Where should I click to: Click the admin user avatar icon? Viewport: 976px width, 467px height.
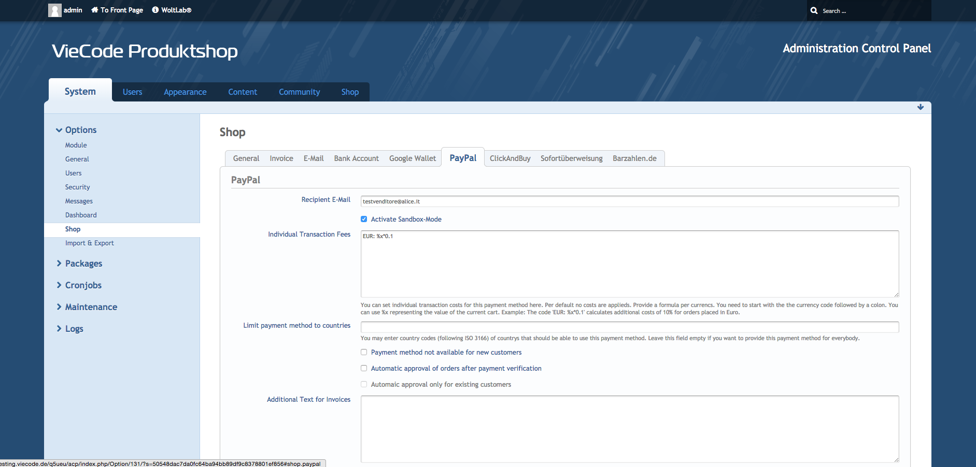[54, 10]
